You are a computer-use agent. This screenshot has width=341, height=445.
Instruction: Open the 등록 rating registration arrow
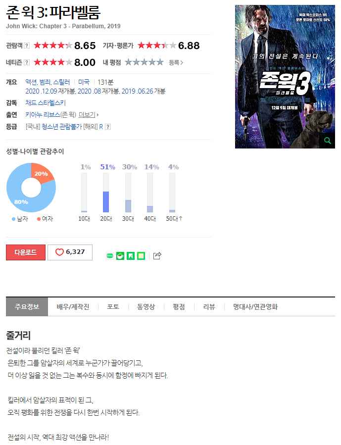(176, 62)
